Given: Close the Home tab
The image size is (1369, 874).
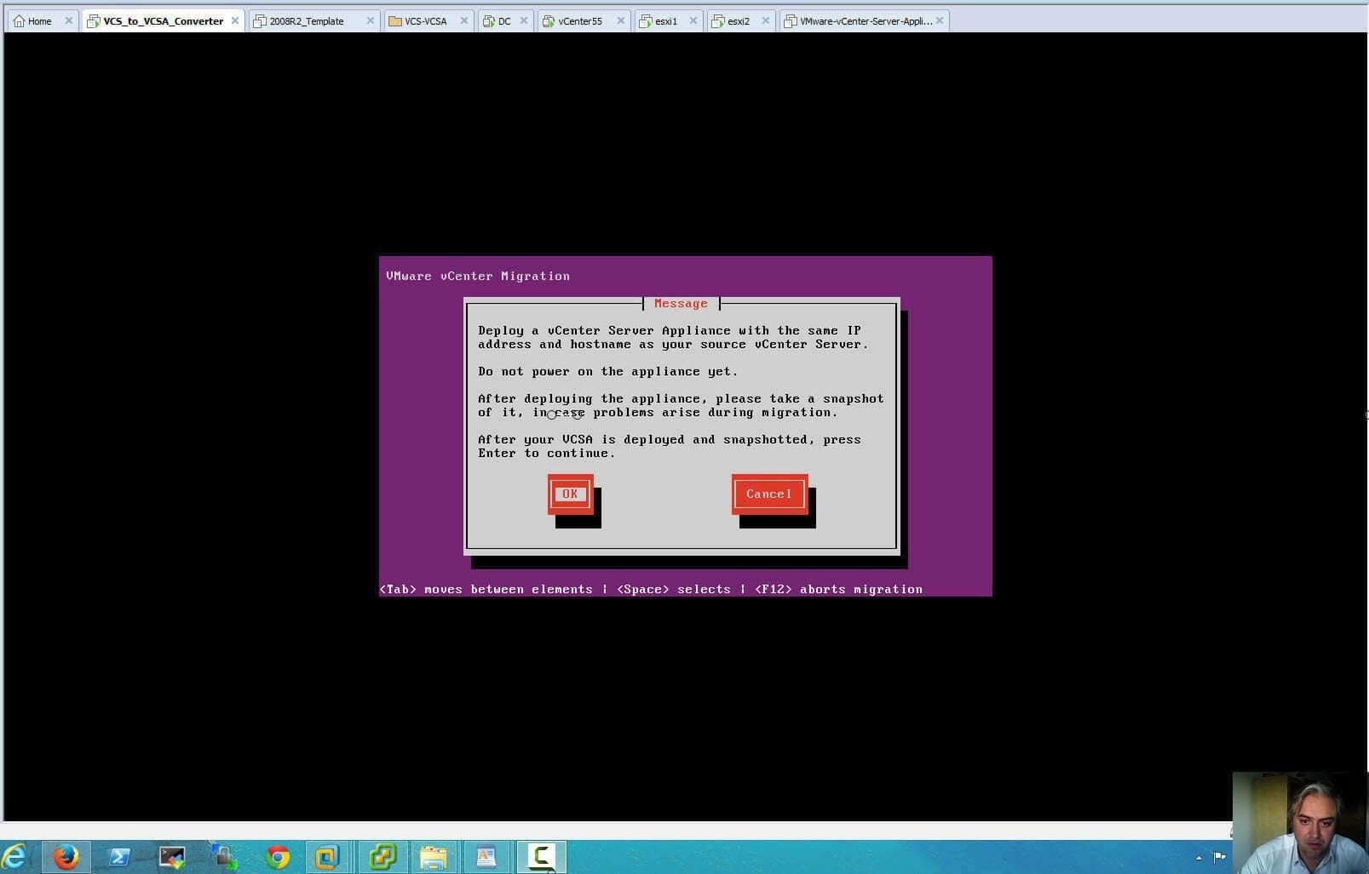Looking at the screenshot, I should coord(69,21).
